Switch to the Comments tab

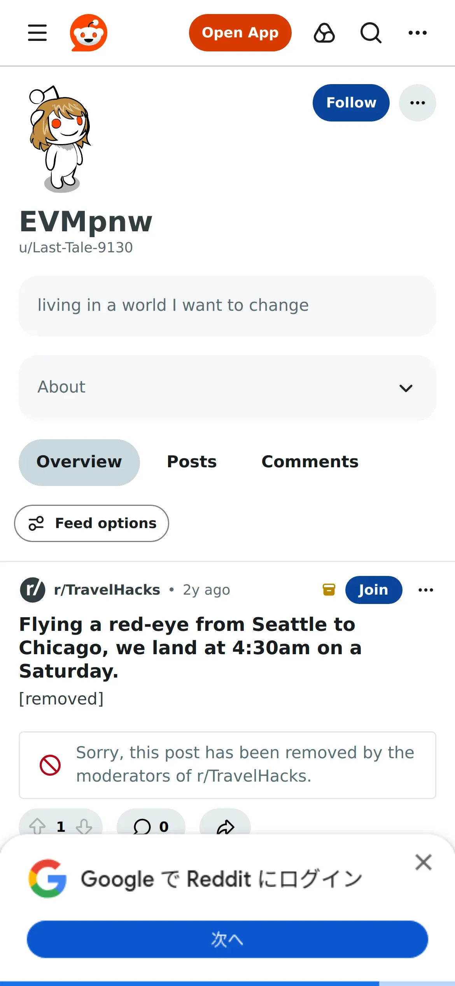point(310,462)
